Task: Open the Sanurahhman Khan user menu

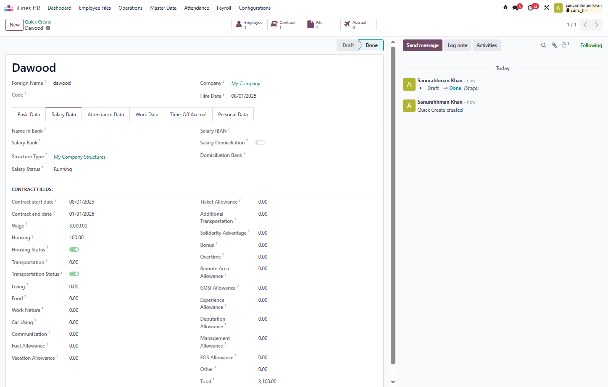Action: (x=578, y=8)
